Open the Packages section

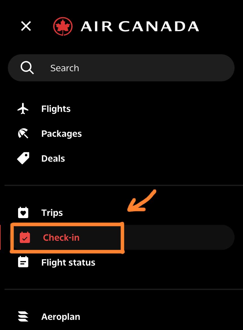tap(61, 133)
